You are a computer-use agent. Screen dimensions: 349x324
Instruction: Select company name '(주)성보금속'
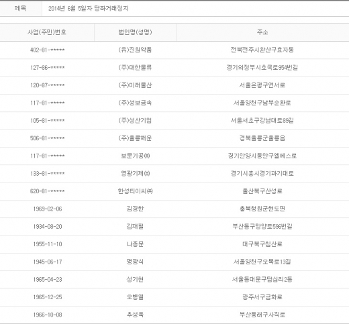tap(135, 103)
